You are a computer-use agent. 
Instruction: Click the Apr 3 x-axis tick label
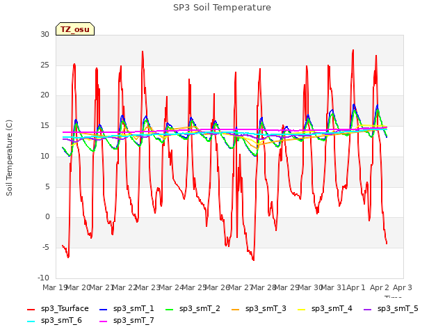pos(403,287)
